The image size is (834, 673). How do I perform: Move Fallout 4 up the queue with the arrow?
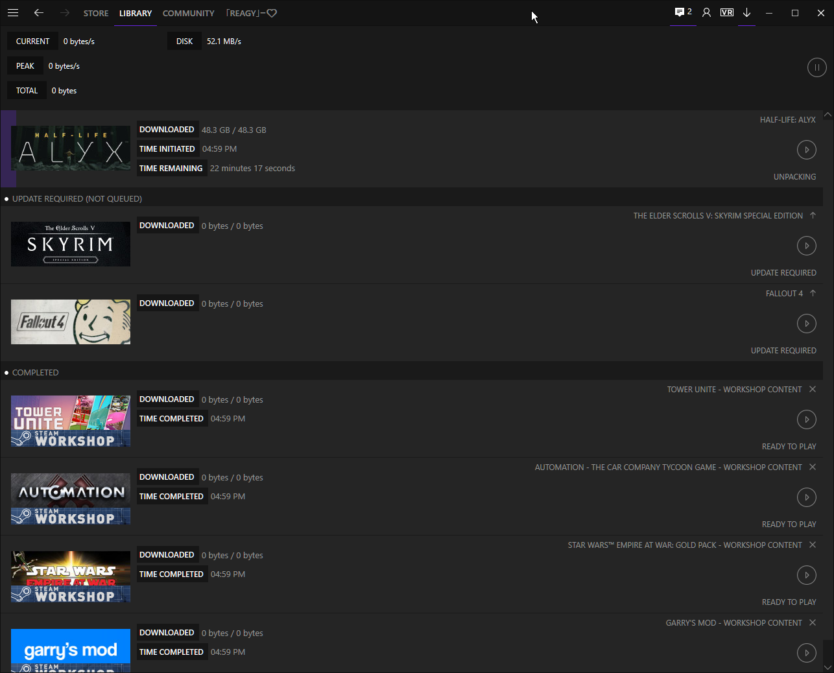point(813,293)
